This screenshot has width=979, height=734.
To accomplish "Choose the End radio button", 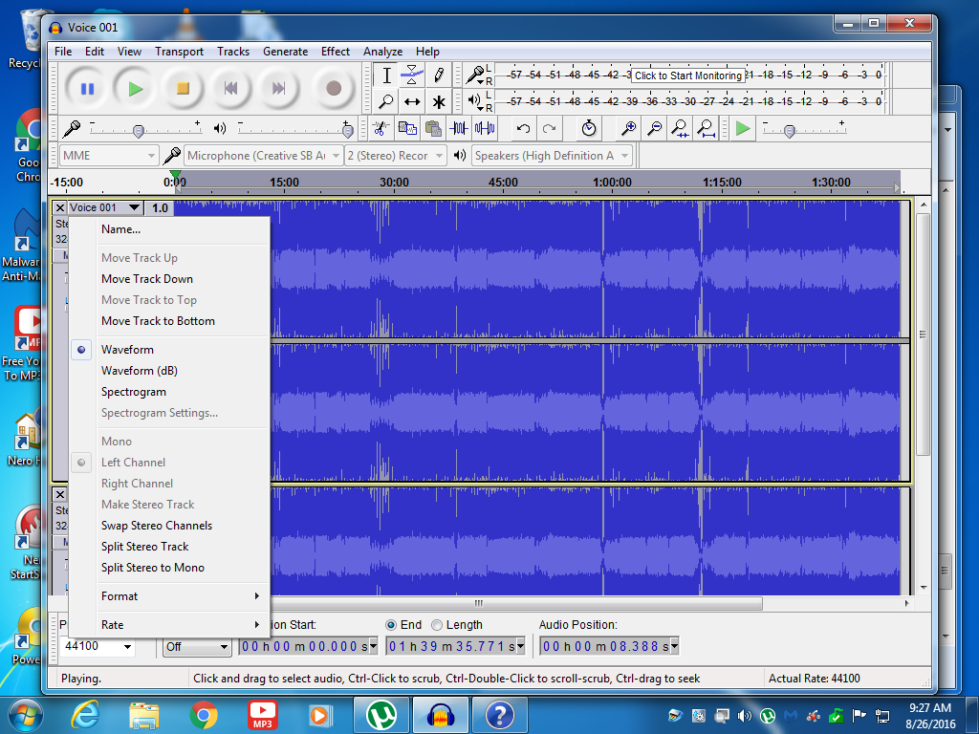I will (x=391, y=625).
